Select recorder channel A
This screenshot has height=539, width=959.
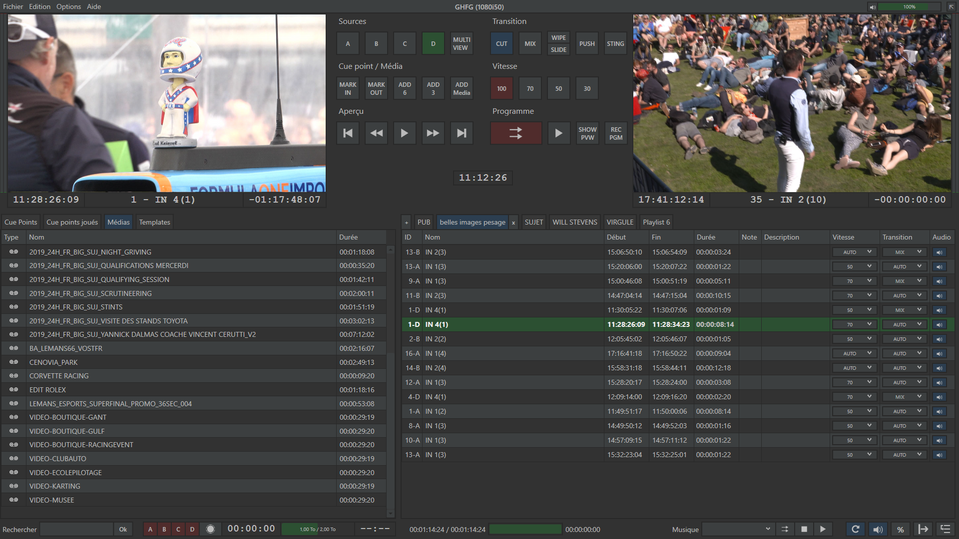[150, 529]
